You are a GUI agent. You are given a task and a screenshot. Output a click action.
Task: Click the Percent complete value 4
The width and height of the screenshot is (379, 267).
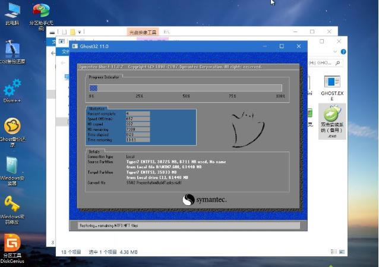[x=138, y=114]
